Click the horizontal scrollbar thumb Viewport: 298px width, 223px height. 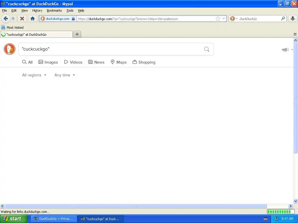pos(136,206)
